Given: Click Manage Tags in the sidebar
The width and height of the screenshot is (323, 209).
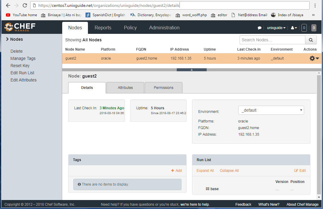Looking at the screenshot, I should point(23,58).
